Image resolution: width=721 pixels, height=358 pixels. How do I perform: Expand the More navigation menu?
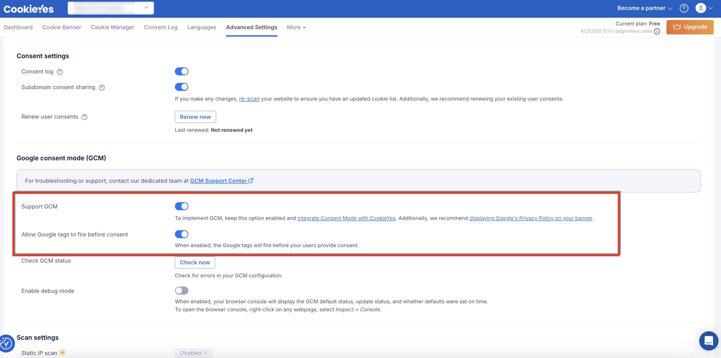(x=295, y=27)
